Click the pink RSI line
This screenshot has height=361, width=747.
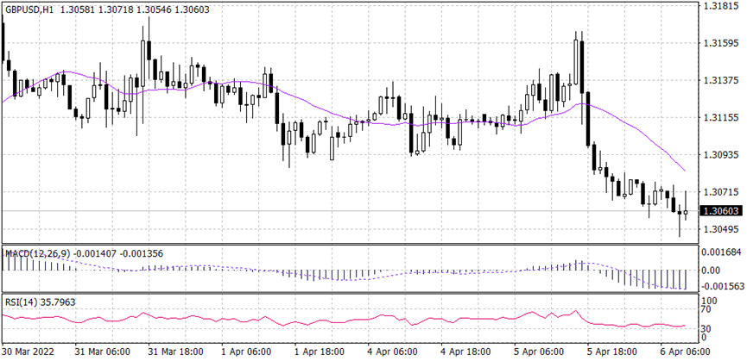point(345,320)
